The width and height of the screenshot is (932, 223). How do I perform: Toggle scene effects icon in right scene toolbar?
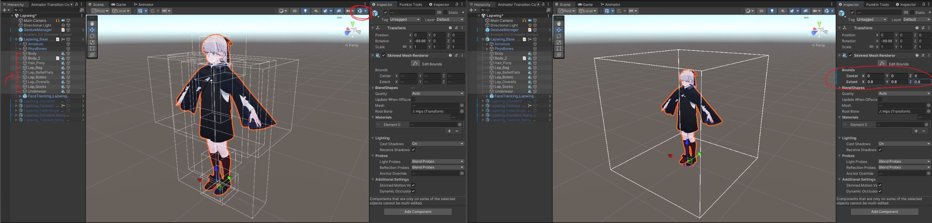pyautogui.click(x=792, y=11)
